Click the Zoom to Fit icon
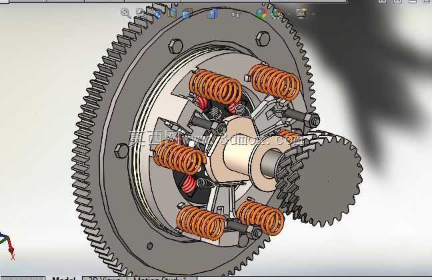 click(x=125, y=13)
